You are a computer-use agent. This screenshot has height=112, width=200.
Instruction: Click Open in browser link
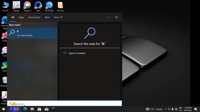(77, 53)
